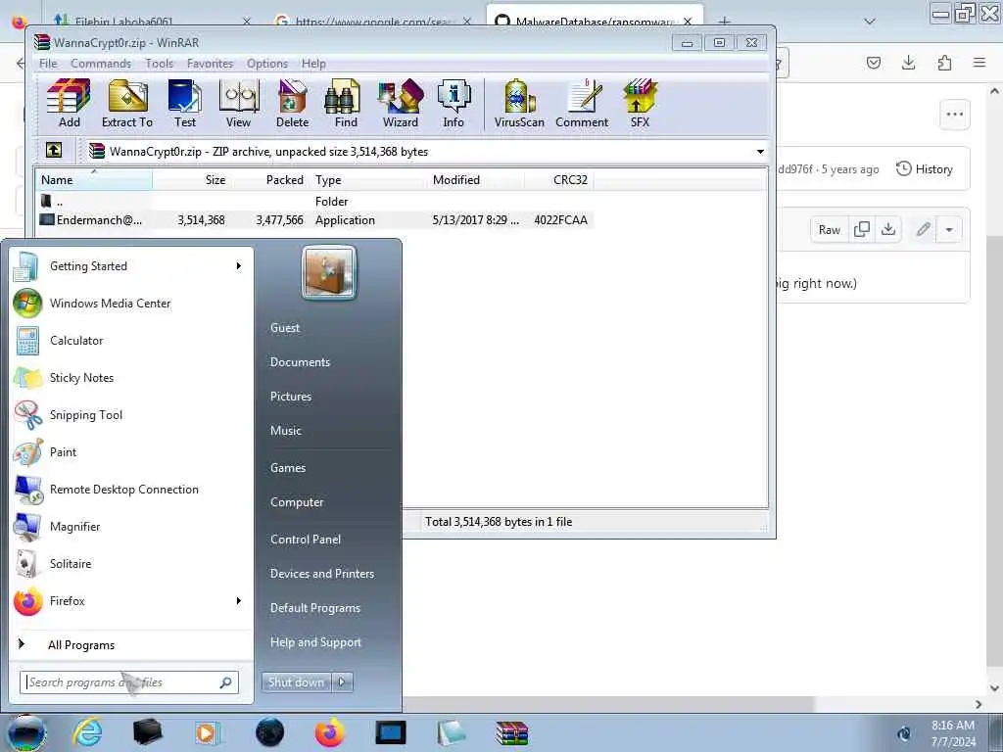Show archive Info
The width and height of the screenshot is (1003, 752).
pyautogui.click(x=454, y=104)
